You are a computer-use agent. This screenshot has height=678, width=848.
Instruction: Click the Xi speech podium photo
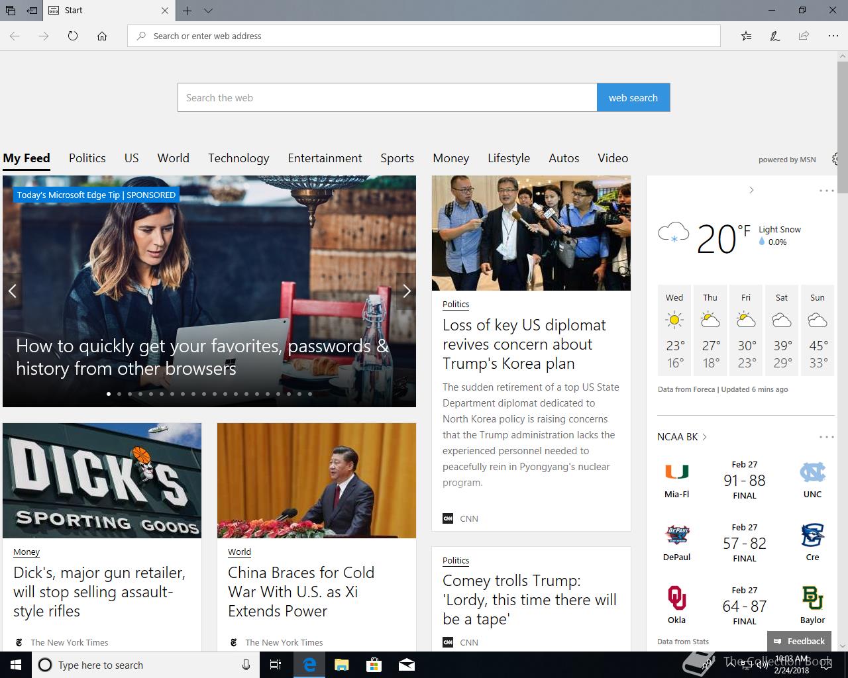[317, 481]
